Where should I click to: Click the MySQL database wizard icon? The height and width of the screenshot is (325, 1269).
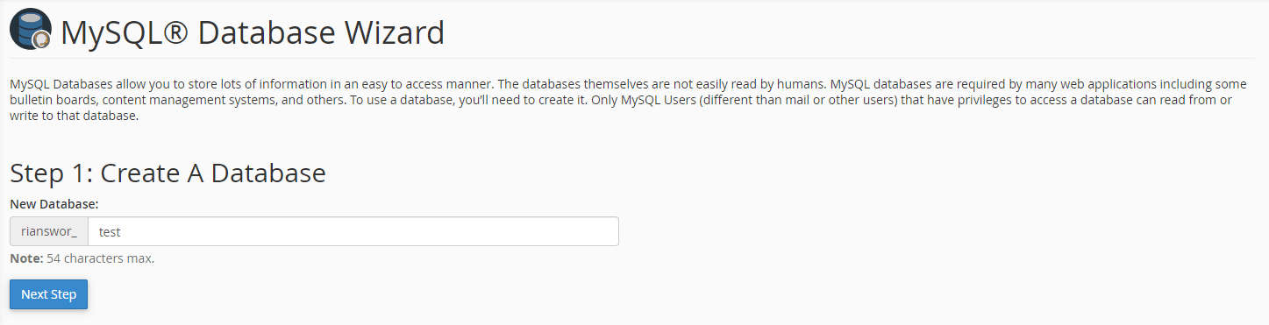(x=31, y=30)
